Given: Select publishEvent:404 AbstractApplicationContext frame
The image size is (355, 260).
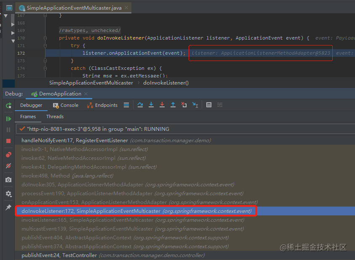Looking at the screenshot, I should [185, 238].
